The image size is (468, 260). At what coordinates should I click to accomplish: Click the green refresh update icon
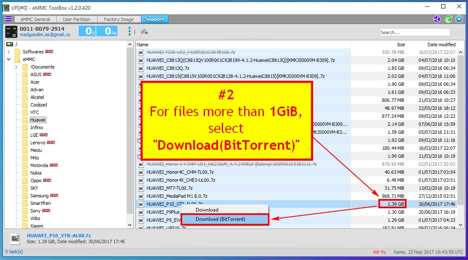pyautogui.click(x=448, y=19)
